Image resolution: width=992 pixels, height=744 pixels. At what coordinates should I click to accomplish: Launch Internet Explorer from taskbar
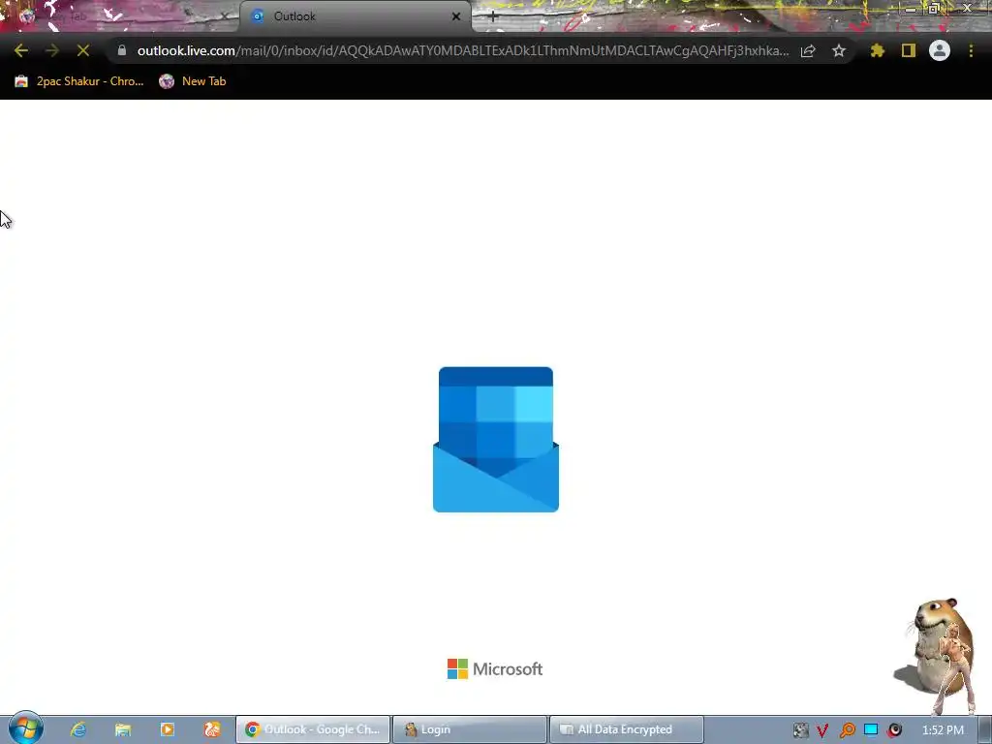(78, 729)
